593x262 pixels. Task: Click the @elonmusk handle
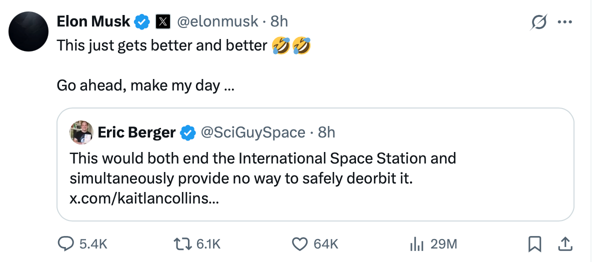(x=218, y=21)
